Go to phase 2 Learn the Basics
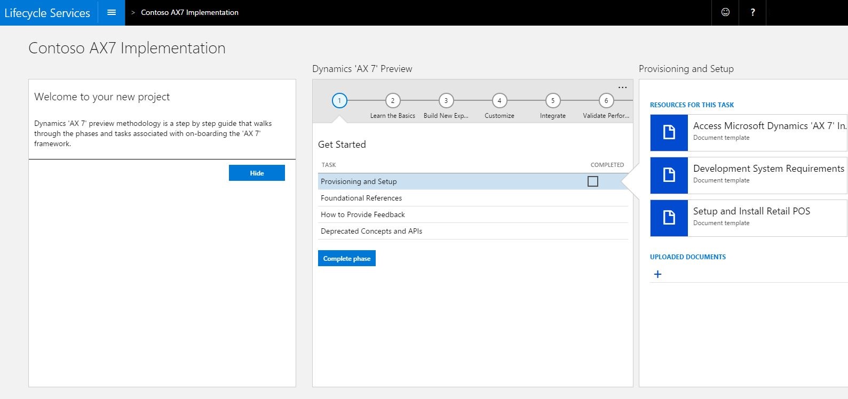 (393, 100)
